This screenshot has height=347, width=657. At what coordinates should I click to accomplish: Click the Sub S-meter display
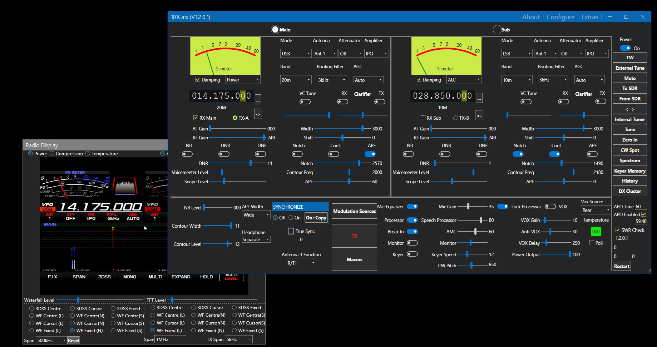pos(446,56)
